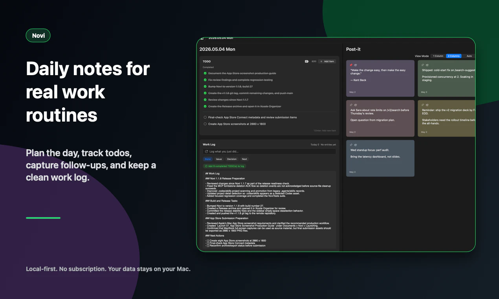Uncheck 'Create the Release archive' todo
499x299 pixels.
[205, 107]
